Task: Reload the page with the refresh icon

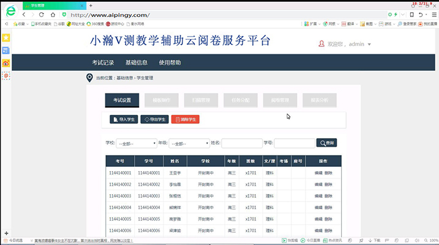Action: click(41, 14)
